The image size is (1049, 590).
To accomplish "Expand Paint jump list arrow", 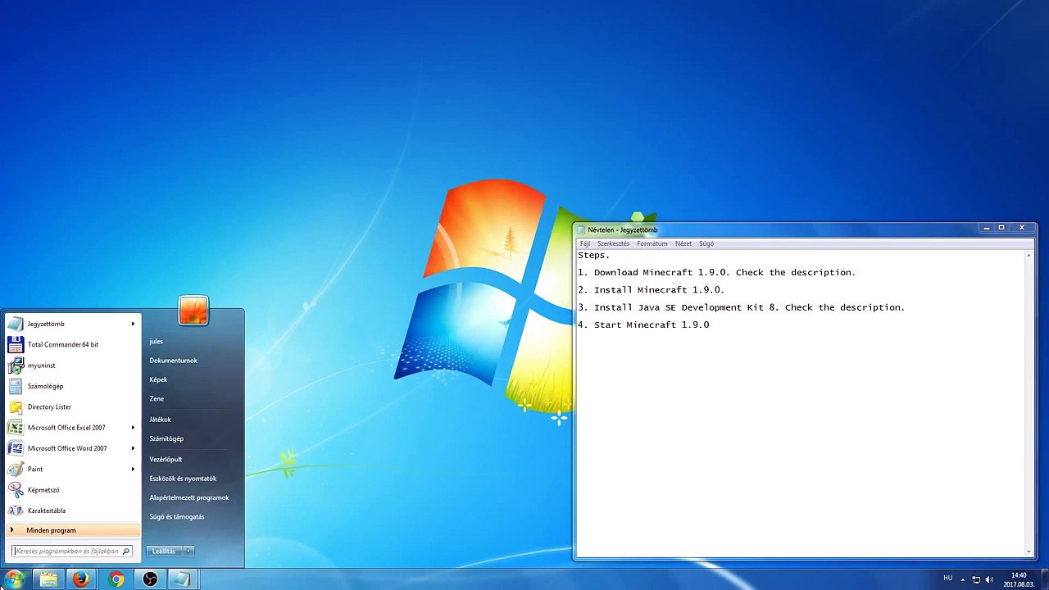I will (x=133, y=469).
